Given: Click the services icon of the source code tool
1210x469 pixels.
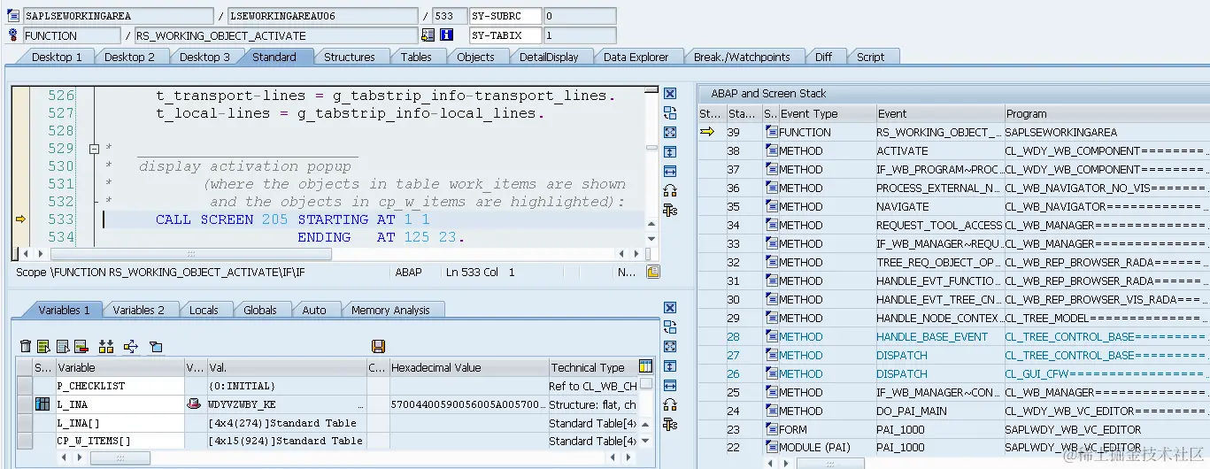Looking at the screenshot, I should point(670,210).
